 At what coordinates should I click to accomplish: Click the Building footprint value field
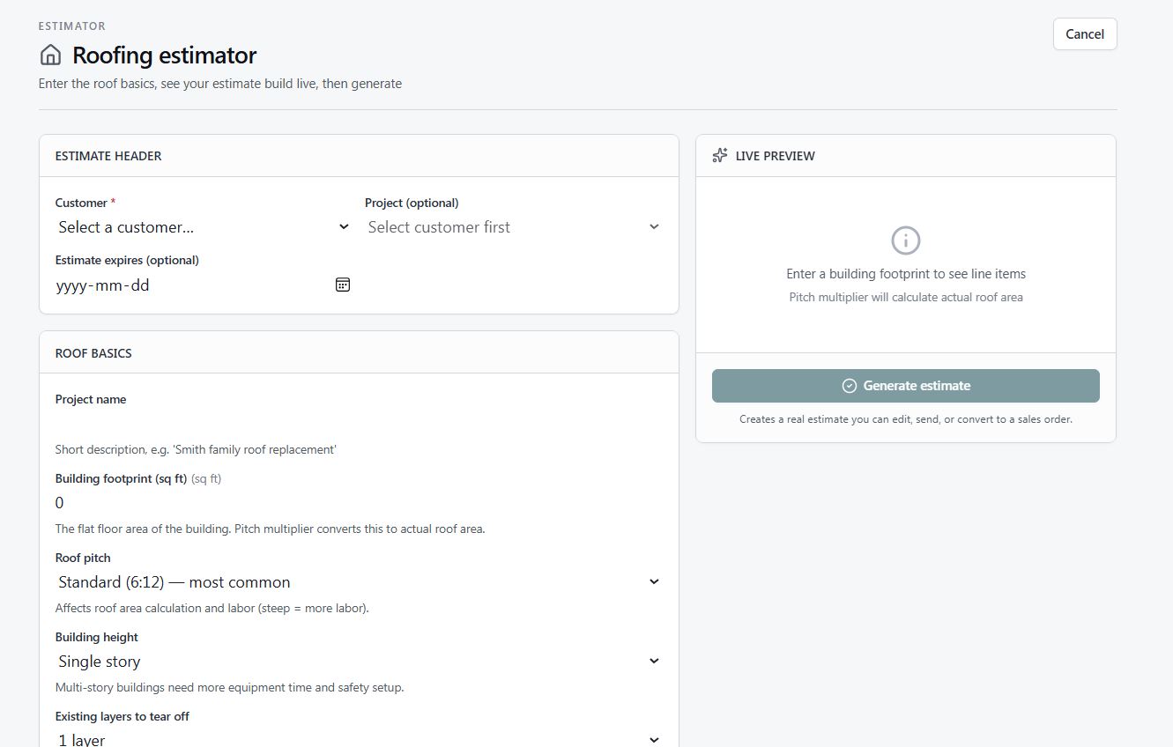click(359, 503)
